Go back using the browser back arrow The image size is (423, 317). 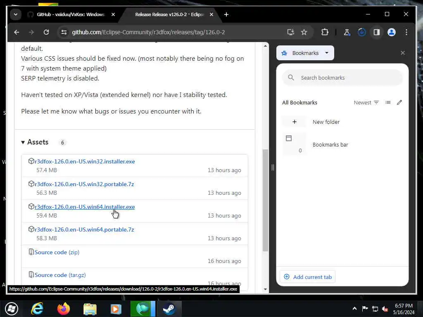point(17,32)
